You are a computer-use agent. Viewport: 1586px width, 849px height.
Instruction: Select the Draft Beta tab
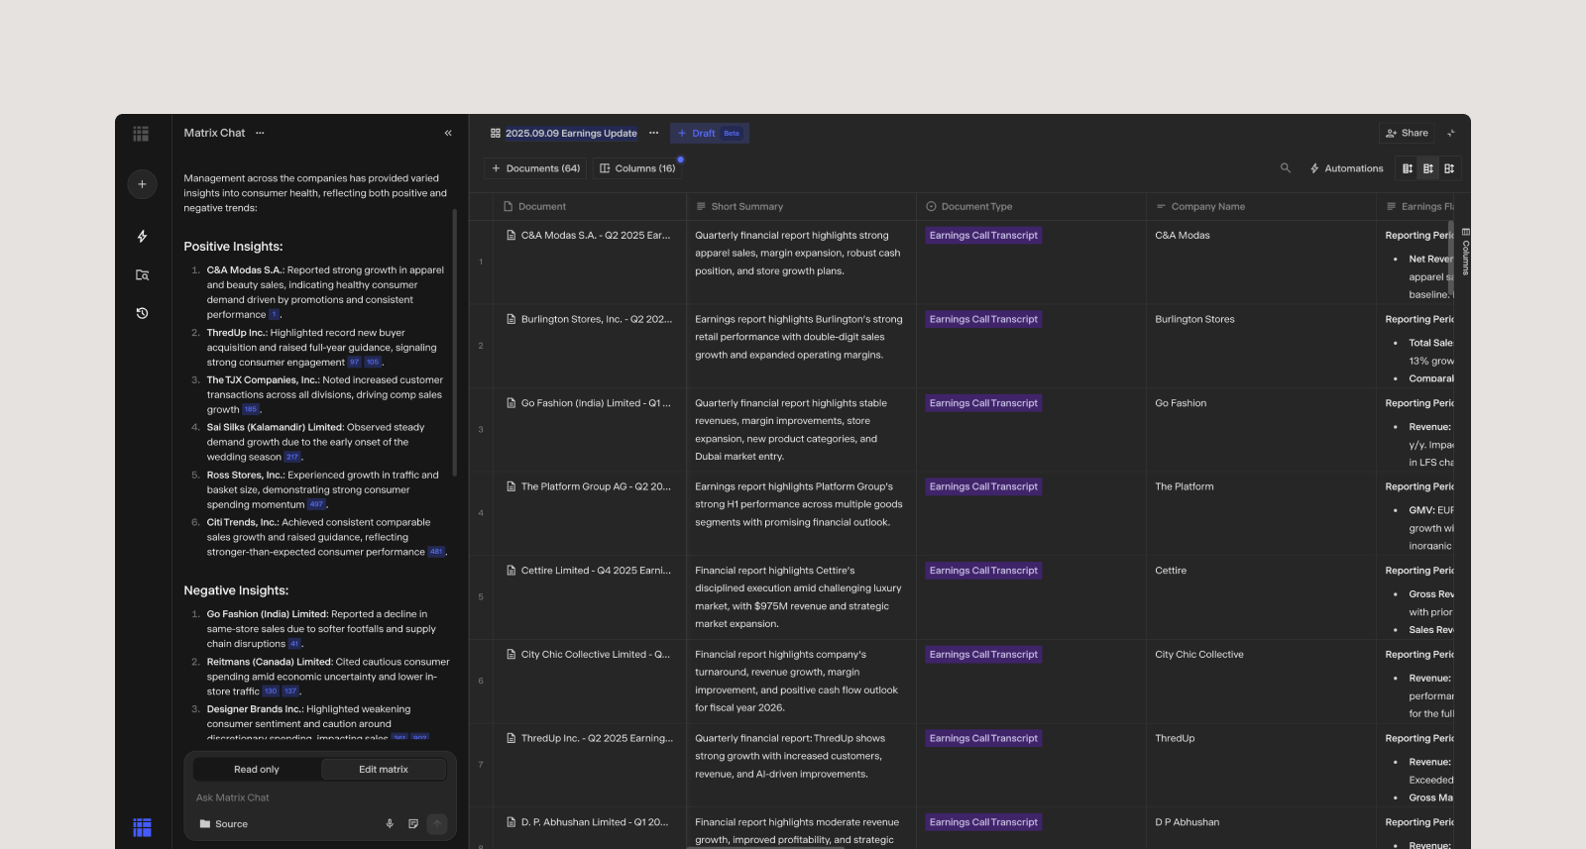tap(710, 133)
